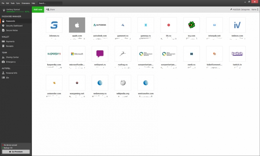
Task: Open the File menu
Action: 3,3
